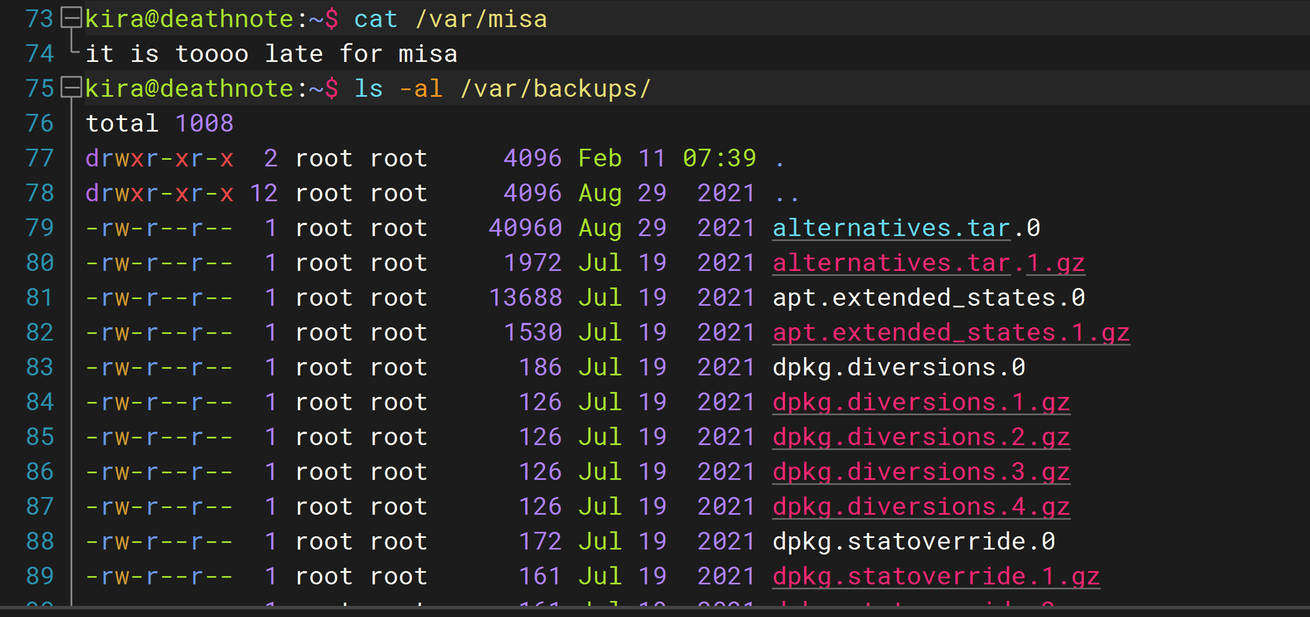This screenshot has width=1310, height=617.
Task: Click line number 80 in gutter
Action: (x=40, y=263)
